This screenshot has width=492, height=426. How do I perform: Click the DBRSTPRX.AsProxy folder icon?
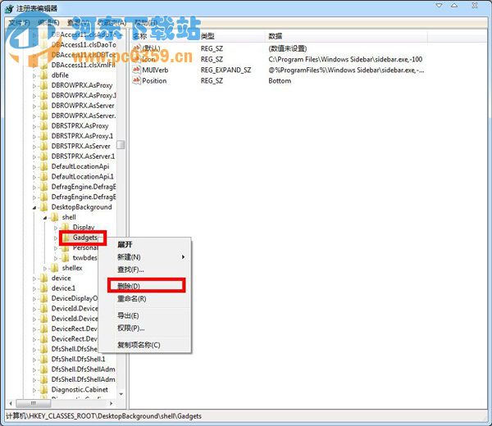44,125
